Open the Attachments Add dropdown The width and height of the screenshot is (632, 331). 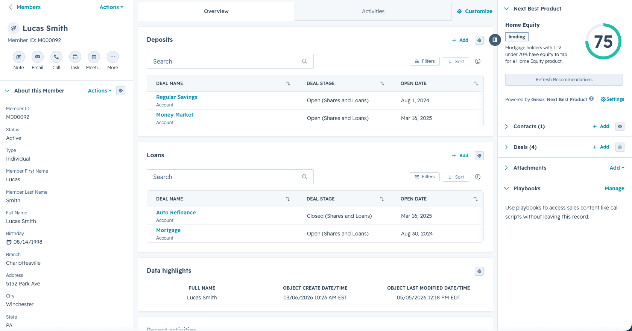click(x=617, y=168)
